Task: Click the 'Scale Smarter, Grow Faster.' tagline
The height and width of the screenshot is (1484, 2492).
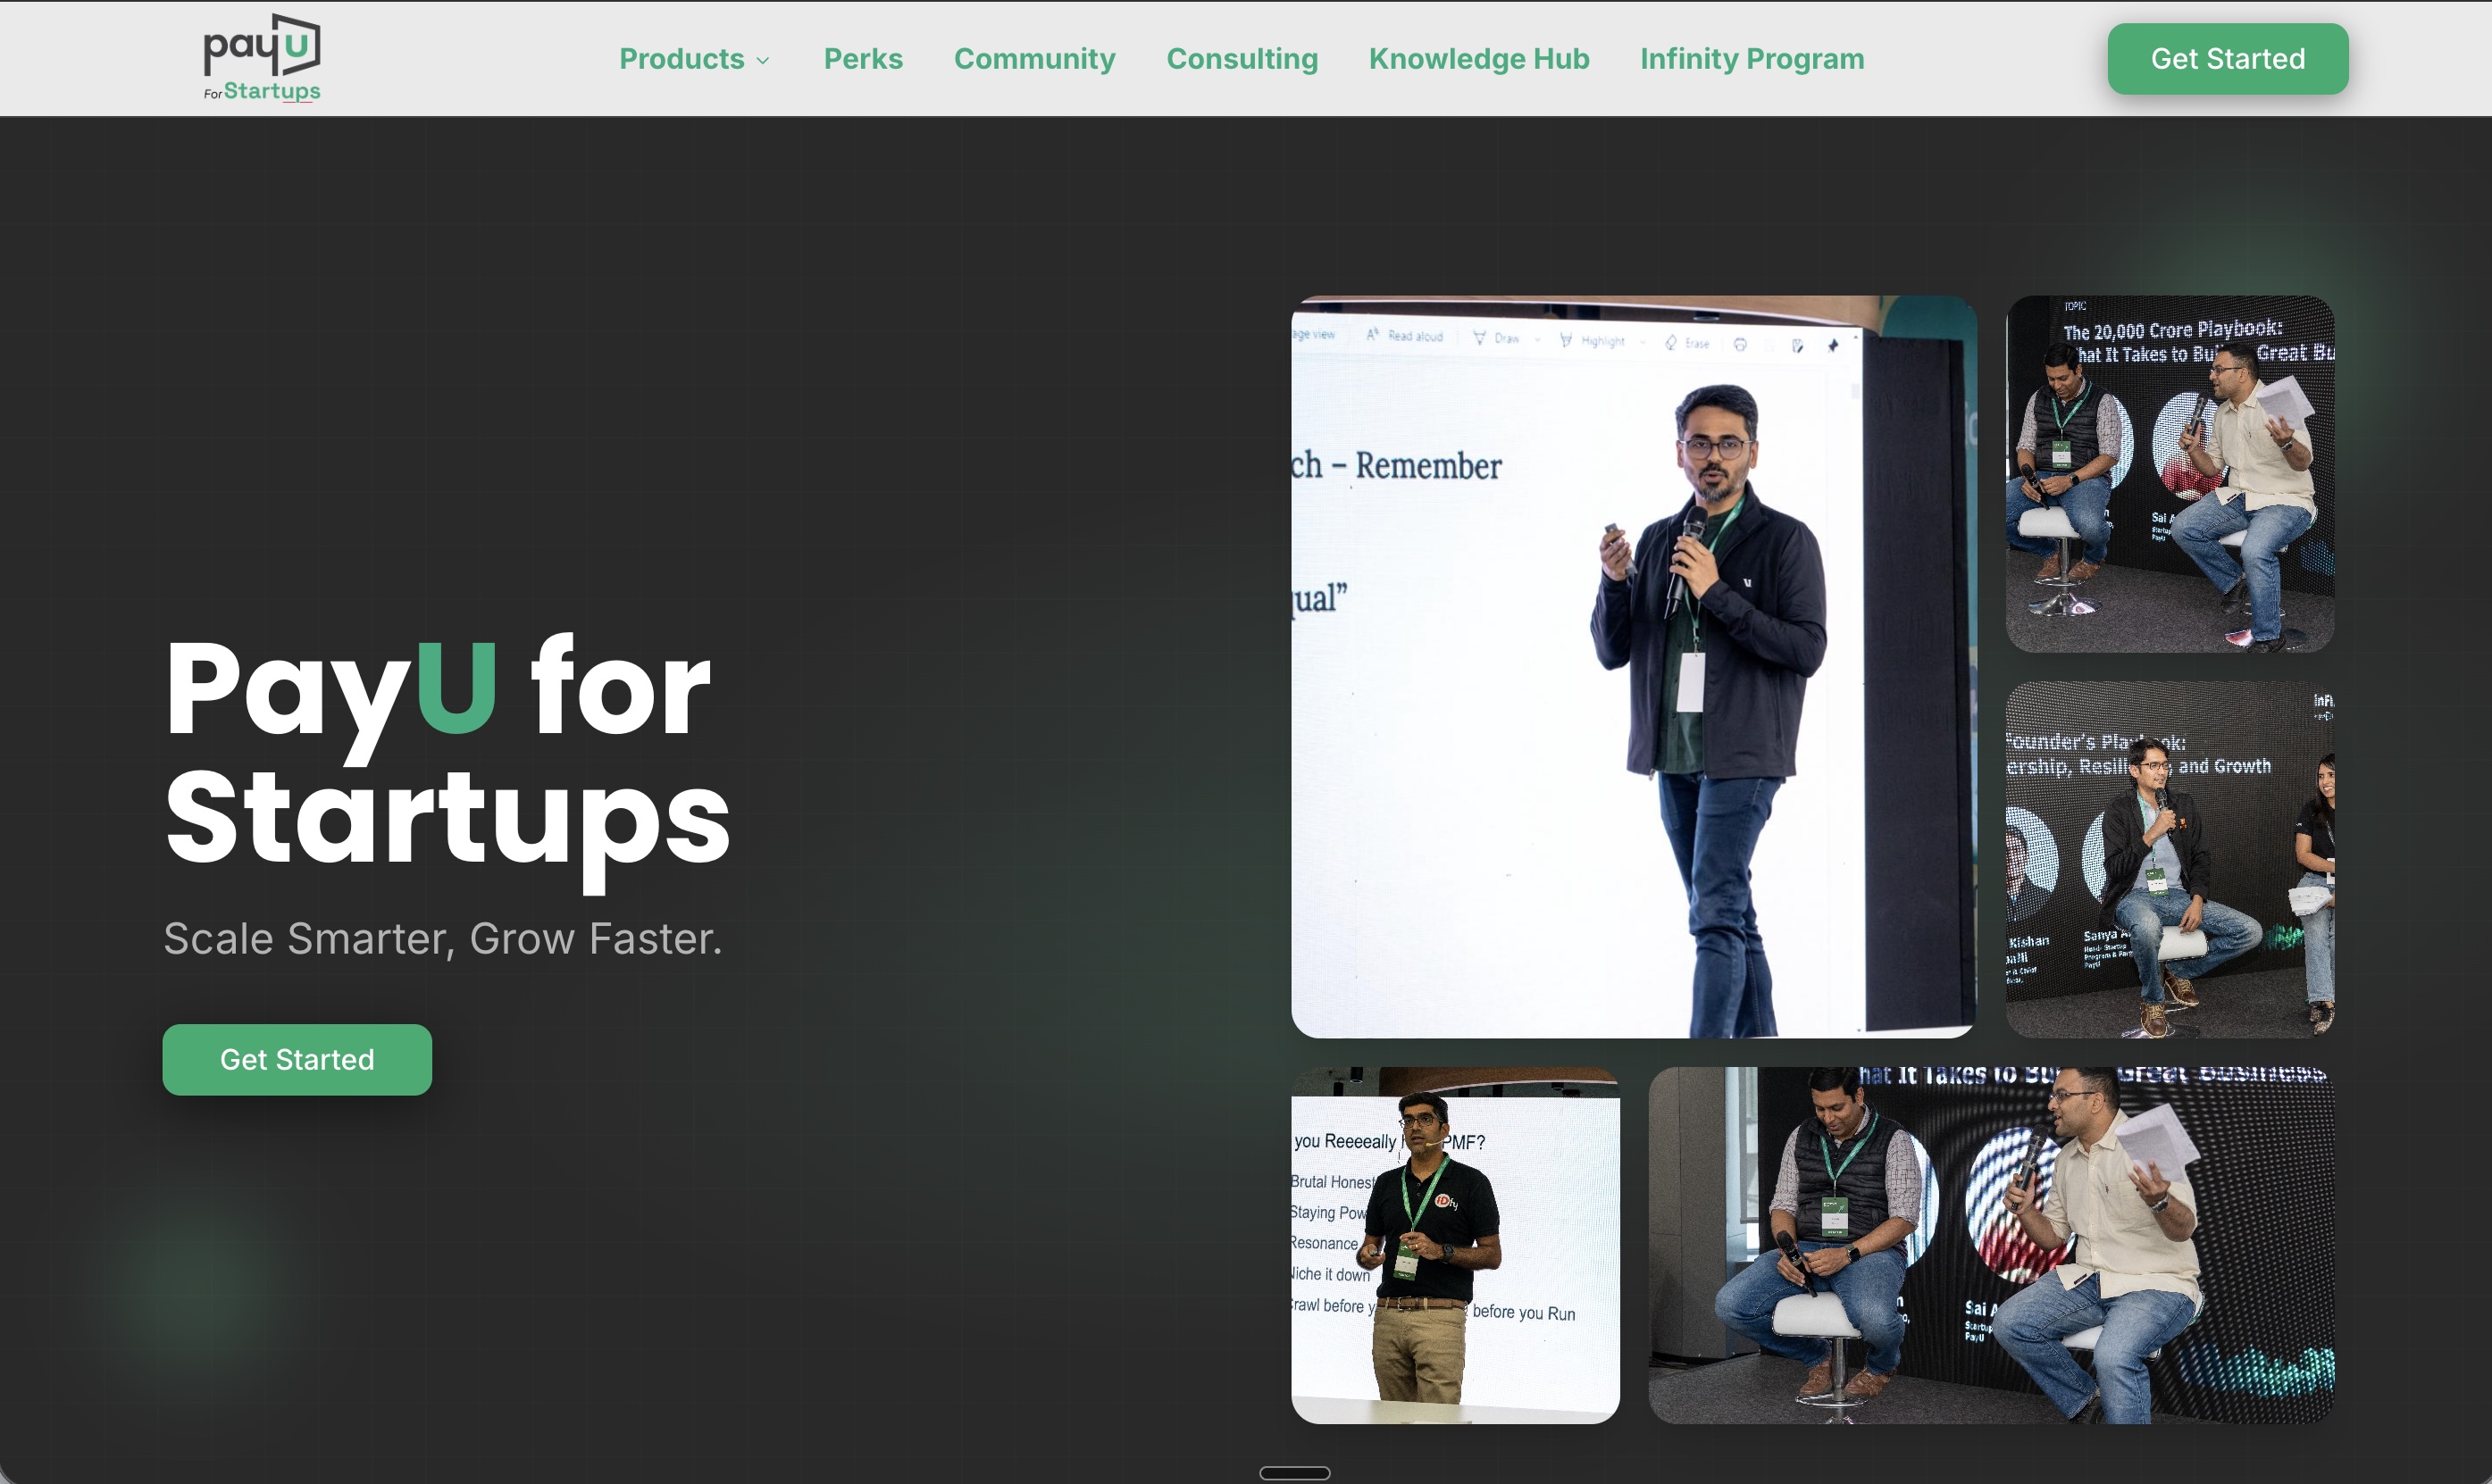Action: tap(442, 938)
